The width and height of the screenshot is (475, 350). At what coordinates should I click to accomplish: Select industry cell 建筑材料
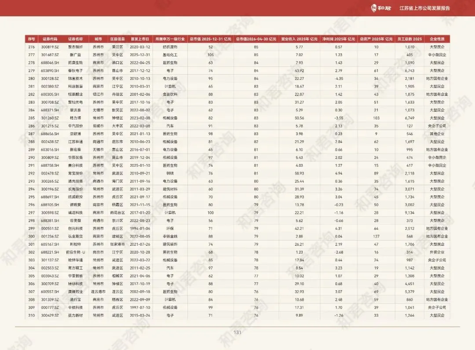click(170, 189)
